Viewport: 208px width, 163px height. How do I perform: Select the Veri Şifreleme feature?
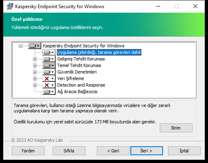71,78
